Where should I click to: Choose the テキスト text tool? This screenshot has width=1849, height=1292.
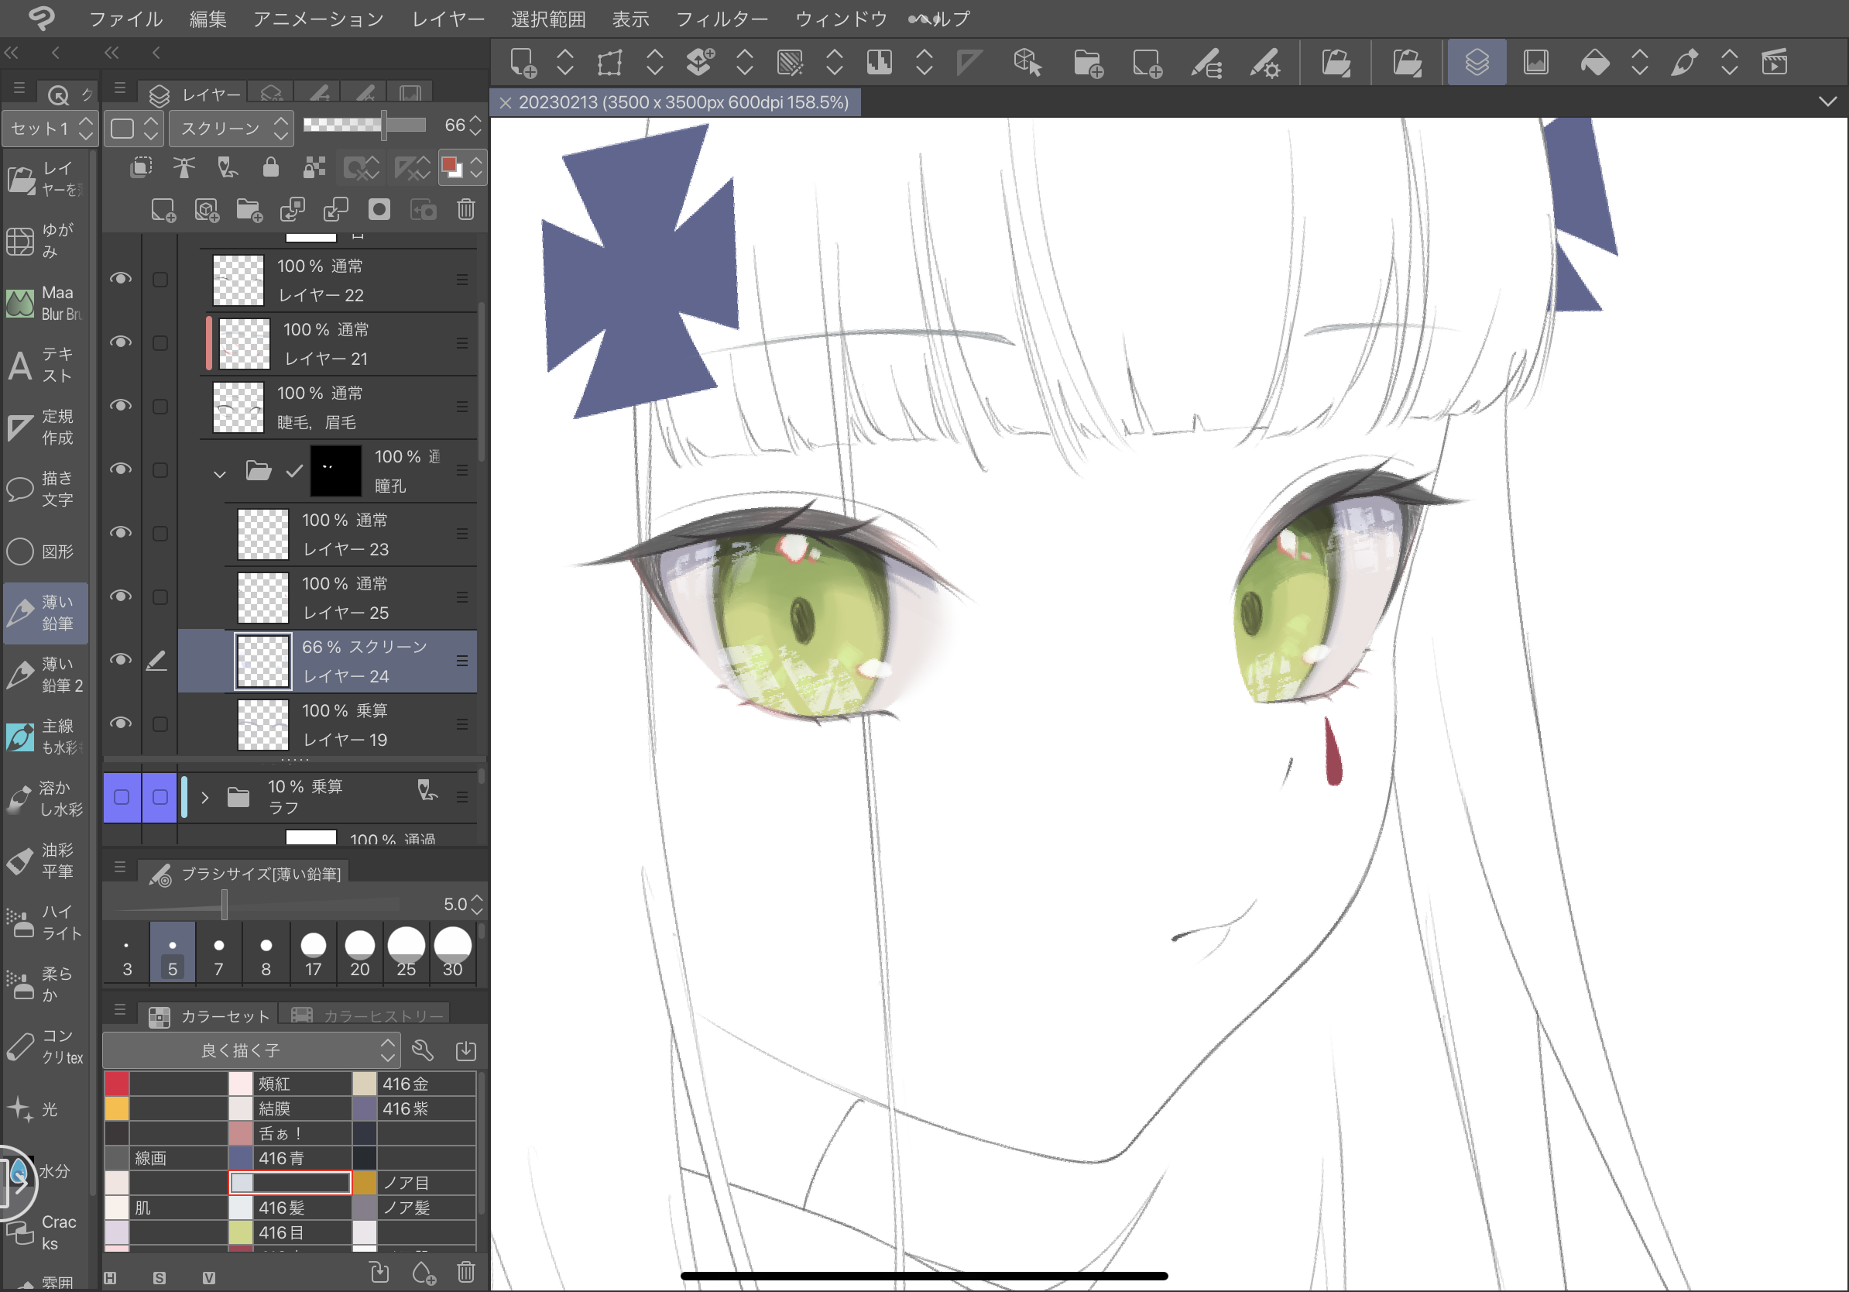tap(46, 365)
